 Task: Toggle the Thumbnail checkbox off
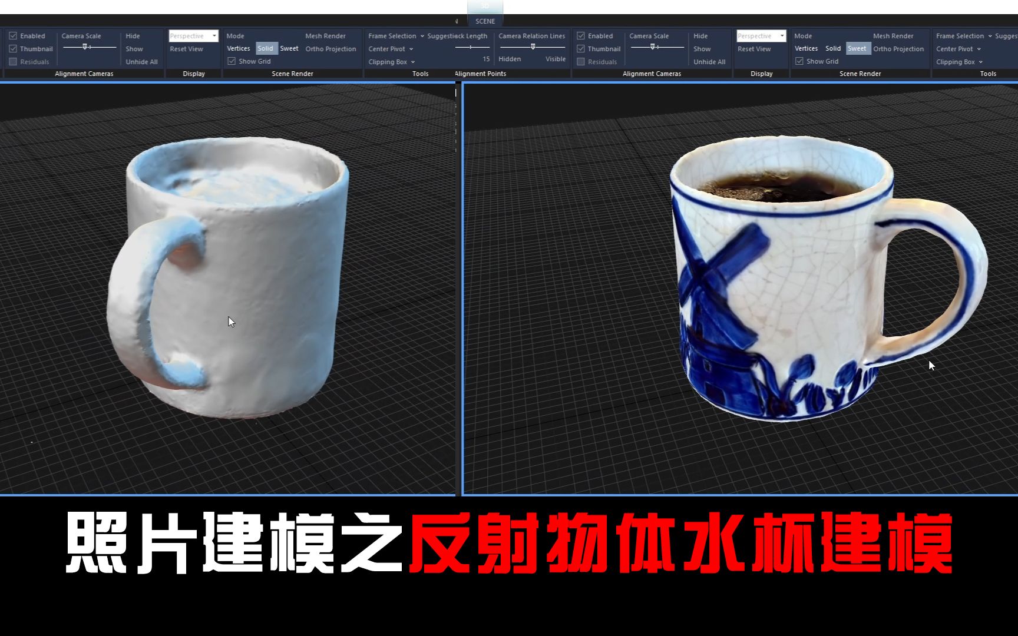tap(13, 48)
